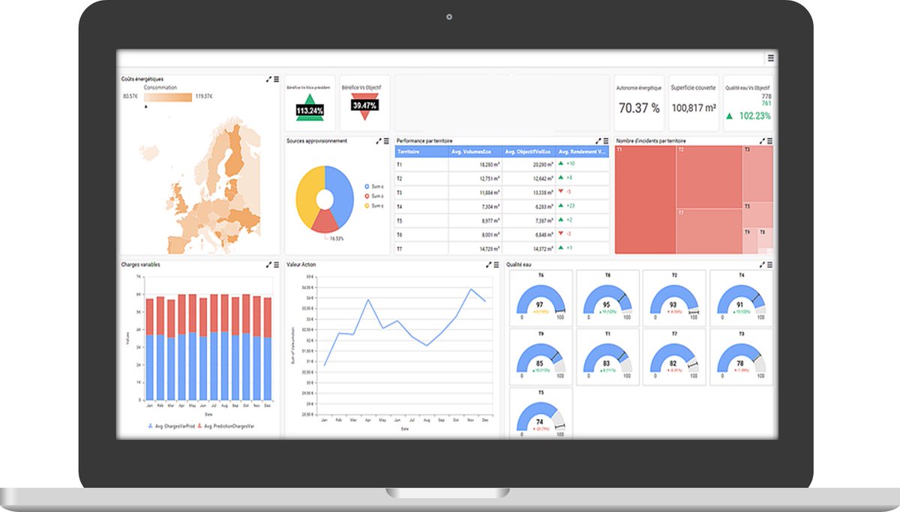Open the Nombre d'incidents par territoire menu
This screenshot has height=512, width=900.
coord(770,140)
